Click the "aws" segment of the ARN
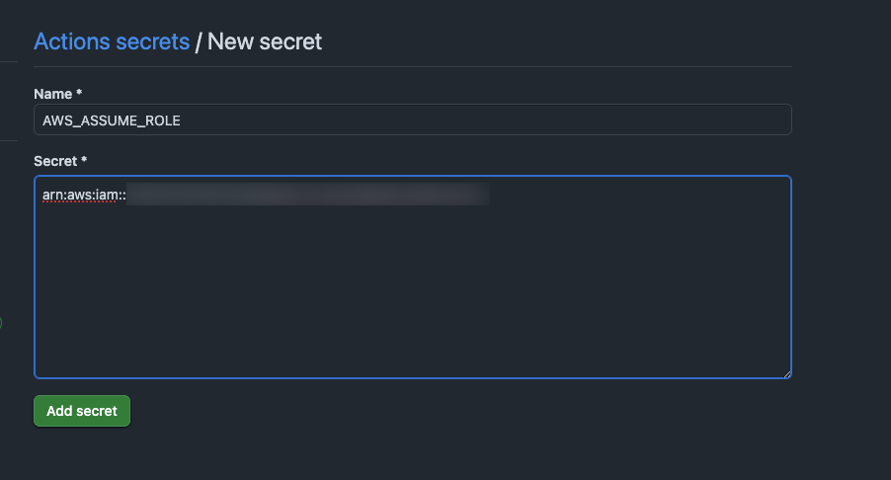 [79, 195]
